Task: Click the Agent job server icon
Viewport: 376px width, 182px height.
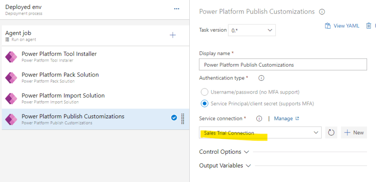Action: 7,40
